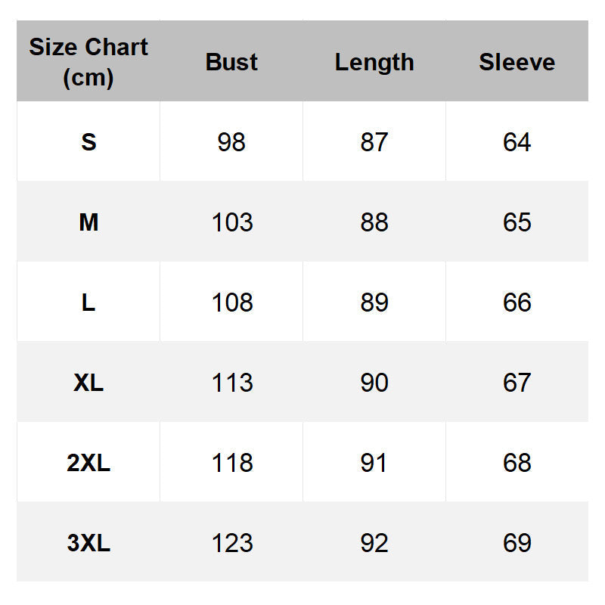
Task: Select length value 88 for size M
Action: pos(374,222)
